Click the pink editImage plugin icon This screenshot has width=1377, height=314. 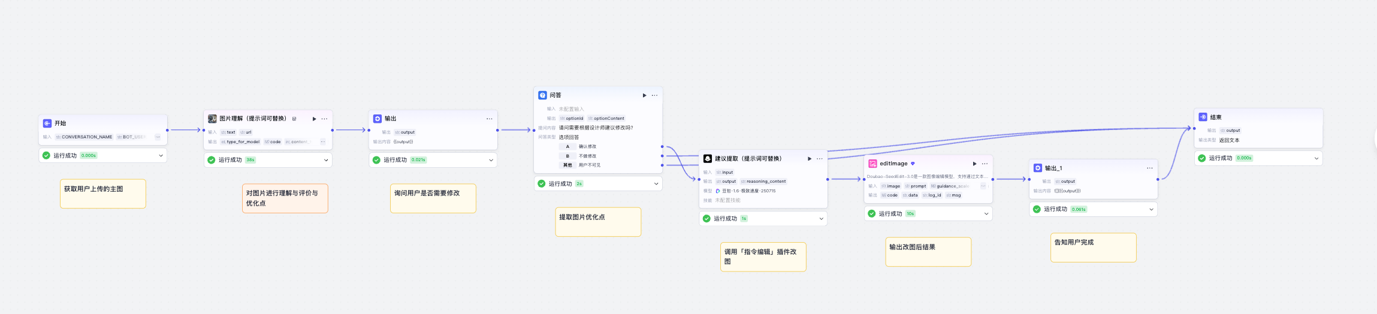pyautogui.click(x=872, y=164)
